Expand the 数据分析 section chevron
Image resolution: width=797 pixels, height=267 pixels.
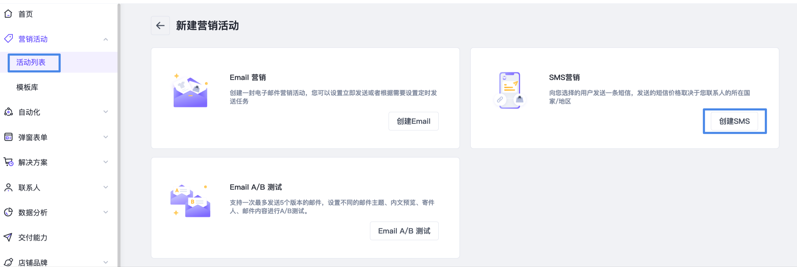[x=106, y=212]
